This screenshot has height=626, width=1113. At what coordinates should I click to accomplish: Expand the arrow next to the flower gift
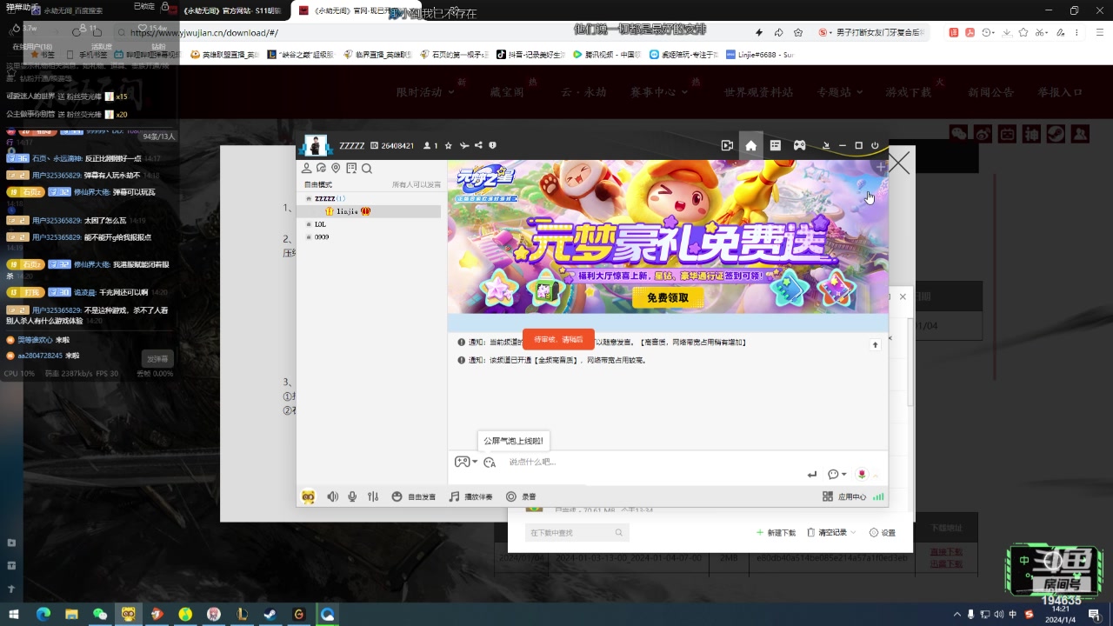point(876,475)
